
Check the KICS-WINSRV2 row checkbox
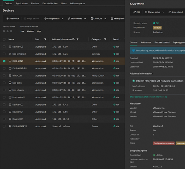click(x=4, y=126)
